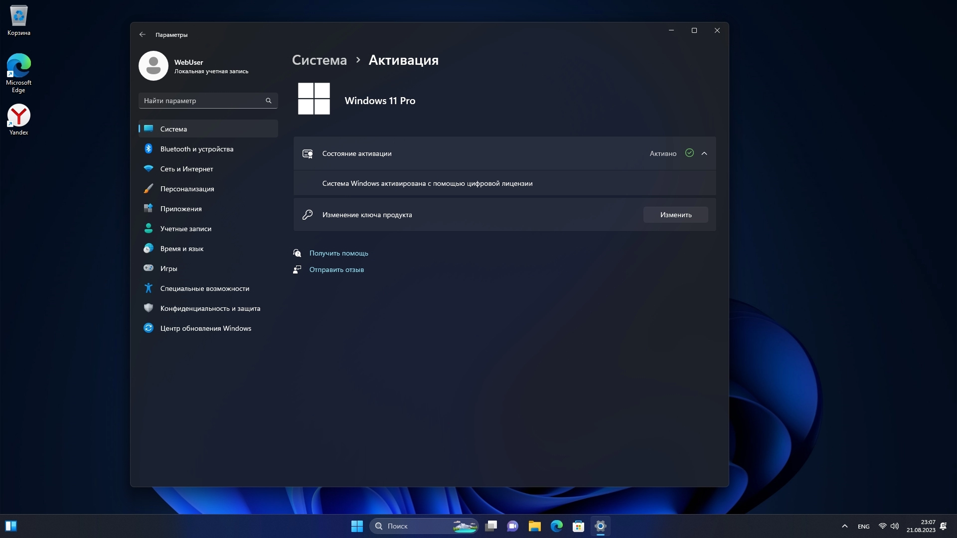Click the Изменить product key button
957x538 pixels.
tap(675, 215)
